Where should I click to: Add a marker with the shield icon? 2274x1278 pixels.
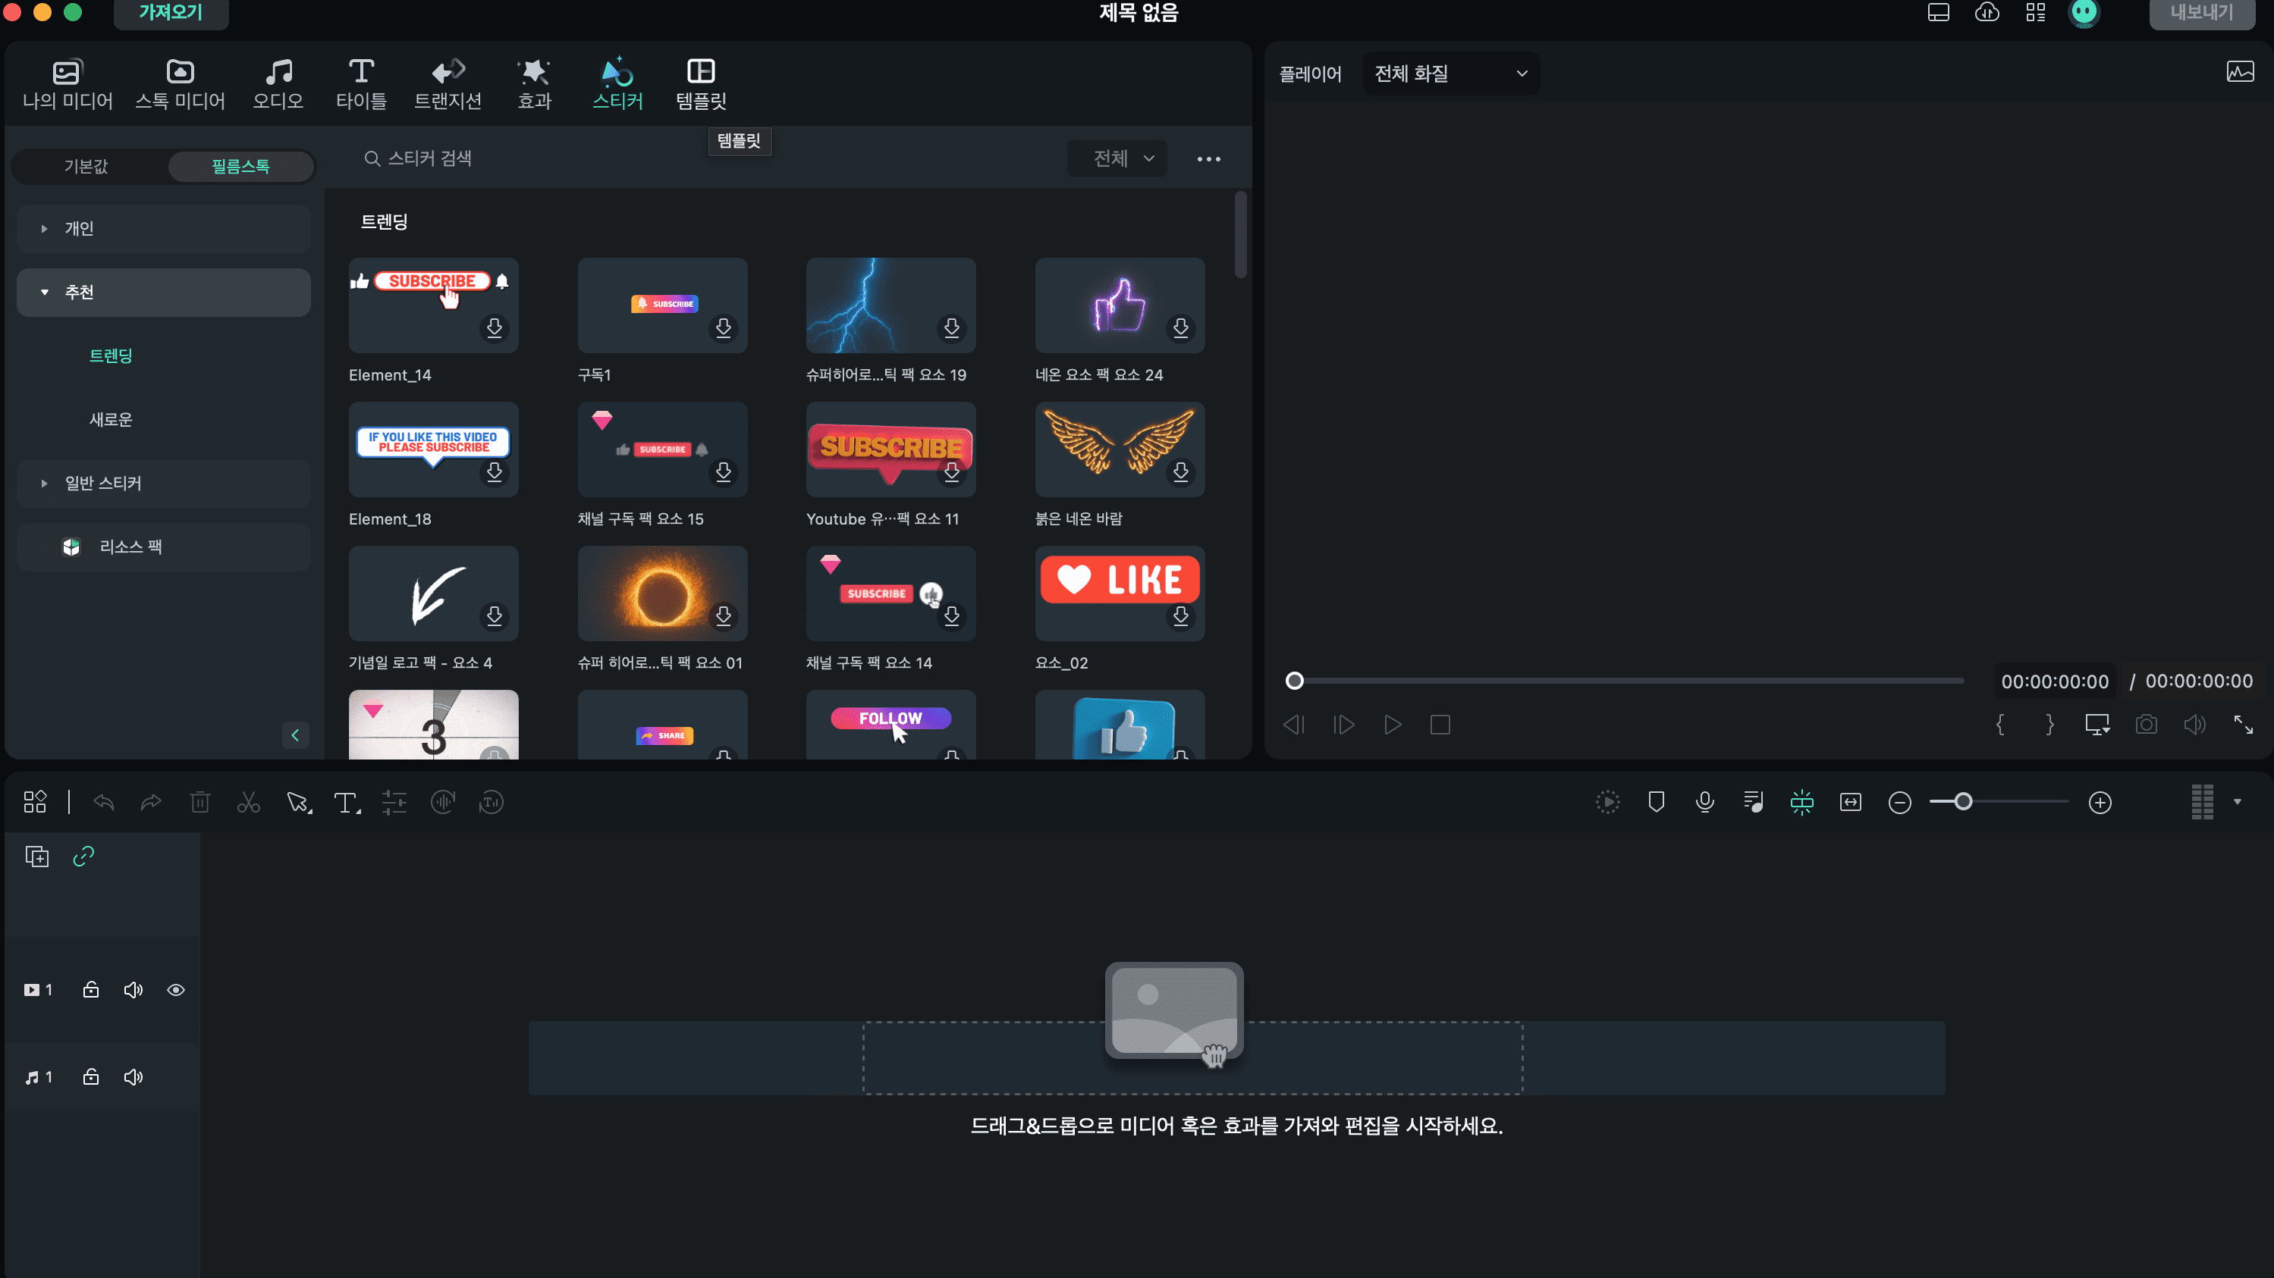[x=1656, y=802]
